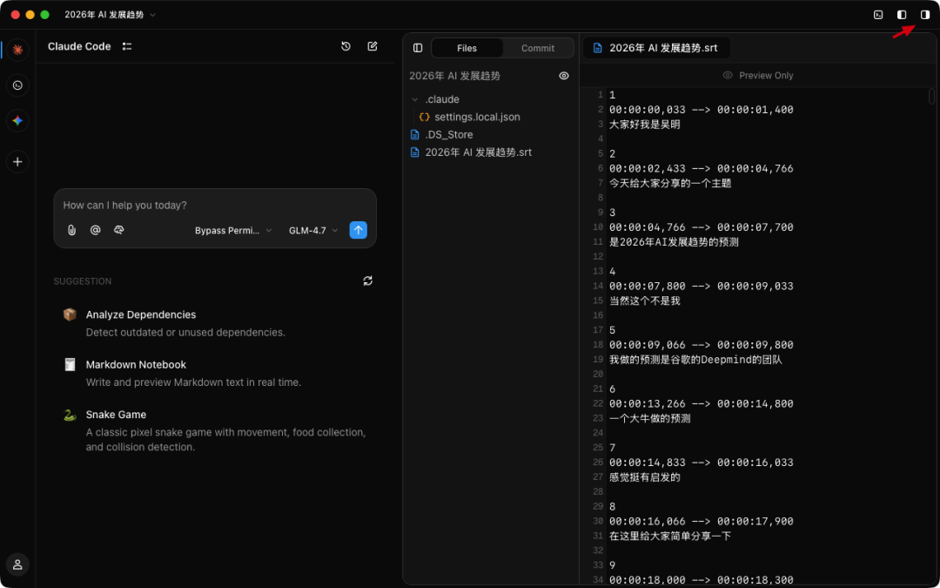The height and width of the screenshot is (588, 940).
Task: Click subtitle line 当然这个不是我
Action: tap(644, 301)
